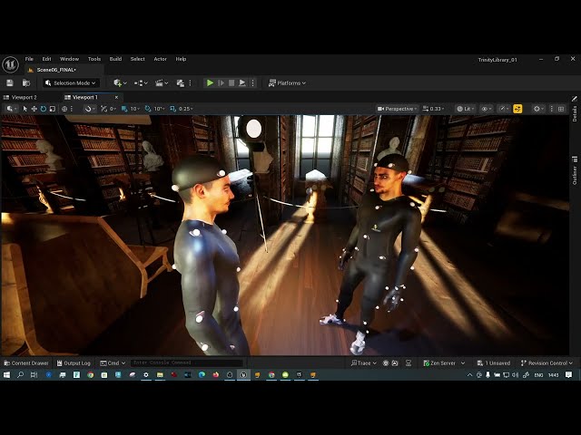Open the play options three-dot menu
The image size is (581, 435).
pyautogui.click(x=253, y=82)
